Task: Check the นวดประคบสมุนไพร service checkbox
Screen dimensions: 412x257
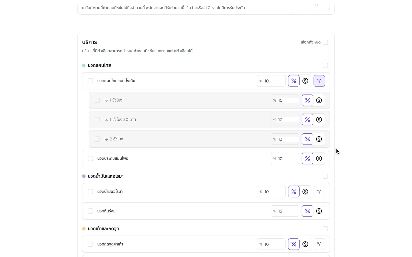Action: coord(90,158)
